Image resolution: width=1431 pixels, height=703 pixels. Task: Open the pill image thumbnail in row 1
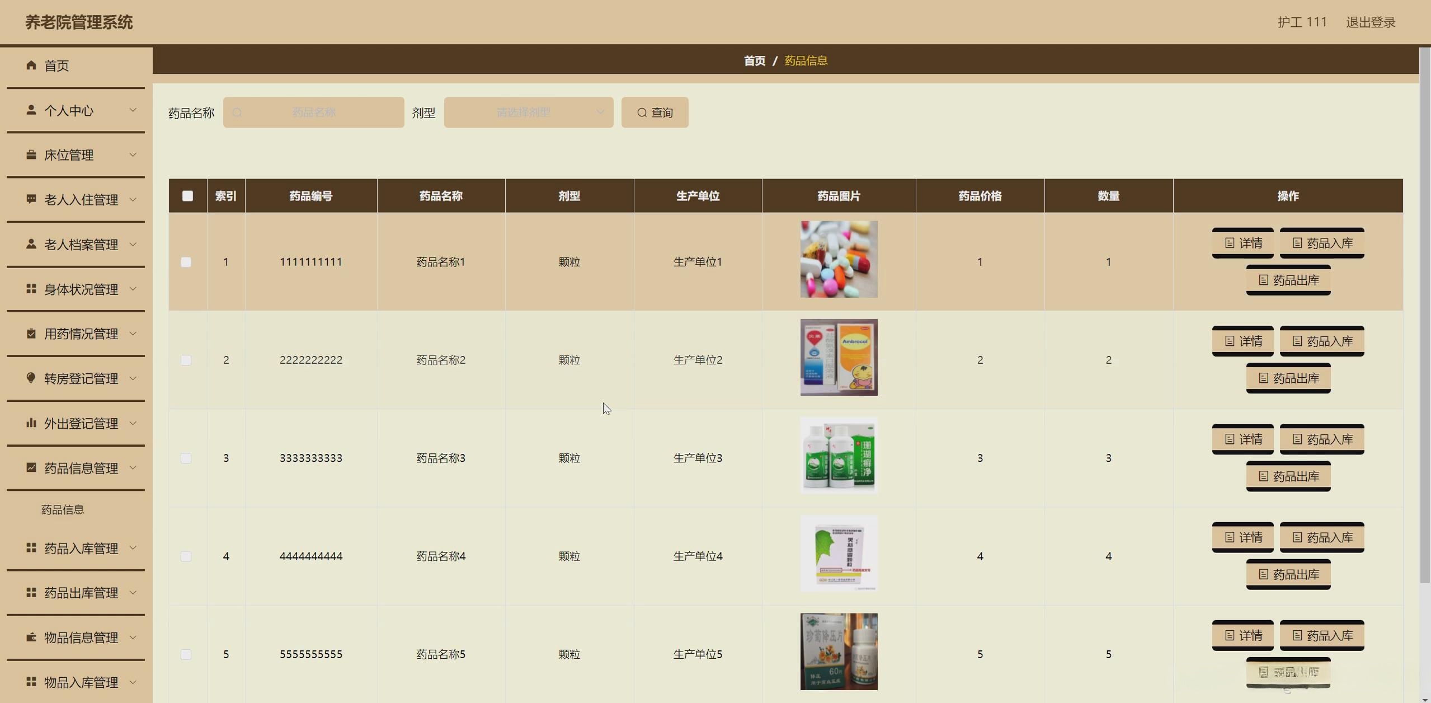click(x=839, y=259)
